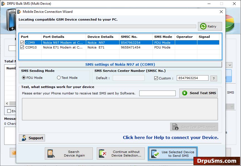241x166 pixels.
Task: Click the Save Test SMS report button
Action: (194, 127)
